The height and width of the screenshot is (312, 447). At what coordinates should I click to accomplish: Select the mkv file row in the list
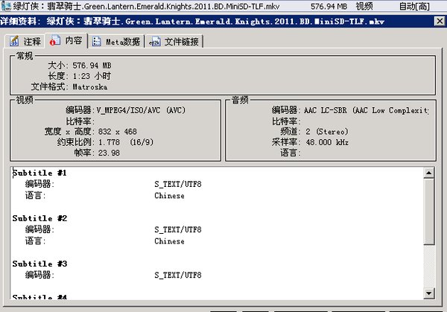pos(223,6)
